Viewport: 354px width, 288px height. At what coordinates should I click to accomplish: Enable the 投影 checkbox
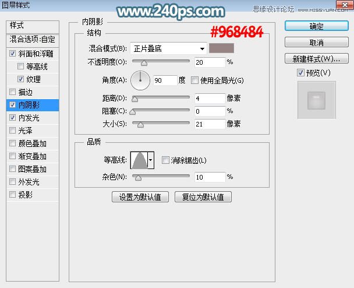click(x=12, y=194)
